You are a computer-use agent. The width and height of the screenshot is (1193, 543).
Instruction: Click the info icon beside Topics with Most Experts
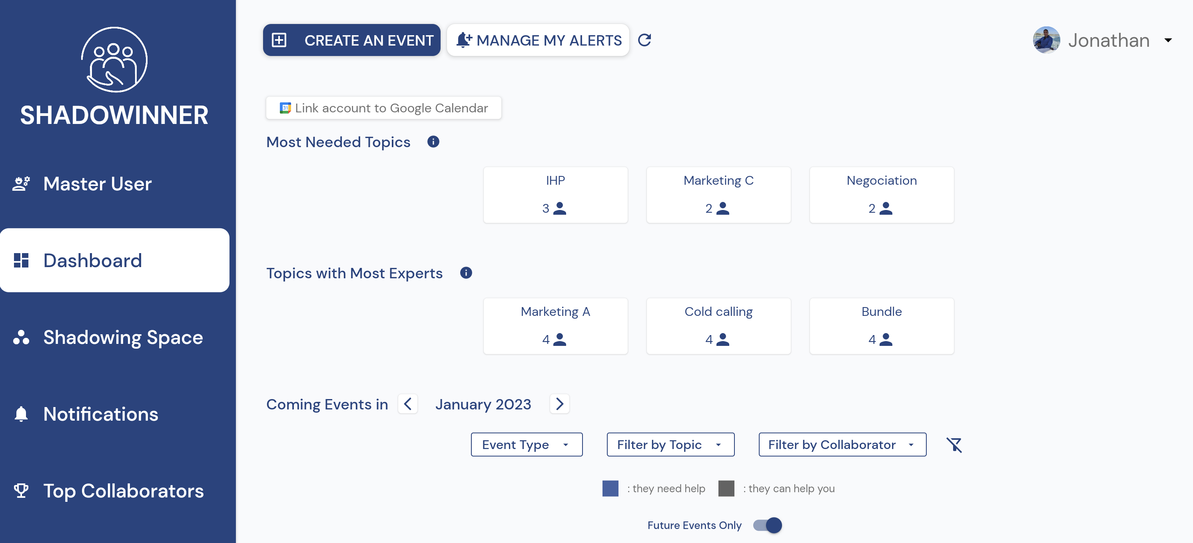[466, 273]
